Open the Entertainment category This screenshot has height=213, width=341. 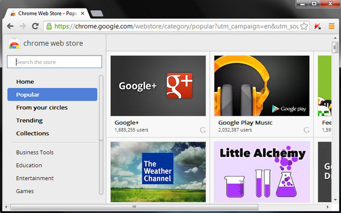click(x=35, y=178)
